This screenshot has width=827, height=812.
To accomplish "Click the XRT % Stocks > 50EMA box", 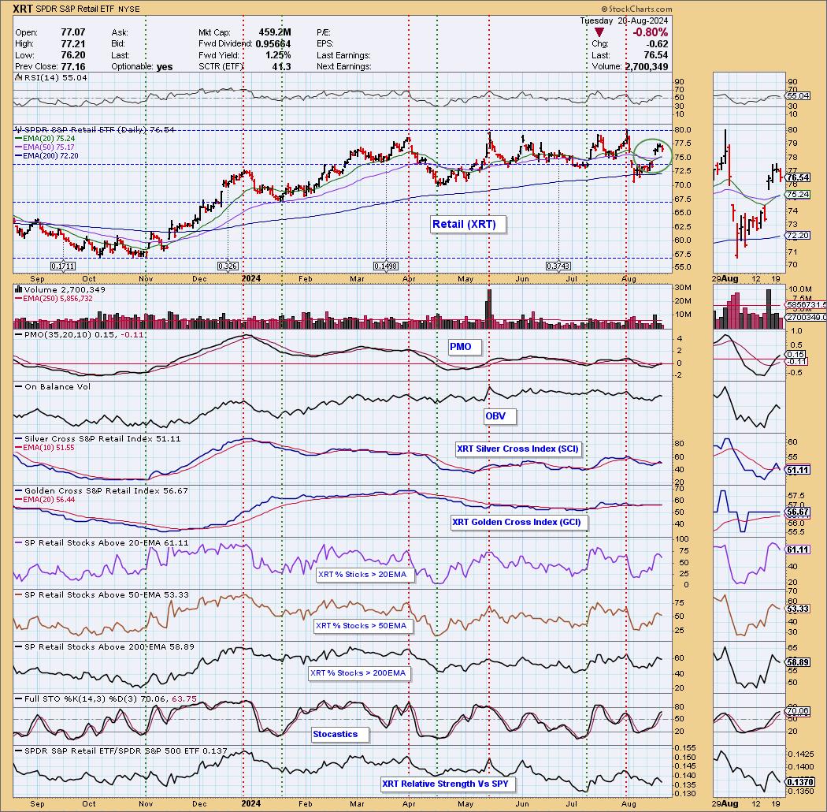I will tap(362, 626).
